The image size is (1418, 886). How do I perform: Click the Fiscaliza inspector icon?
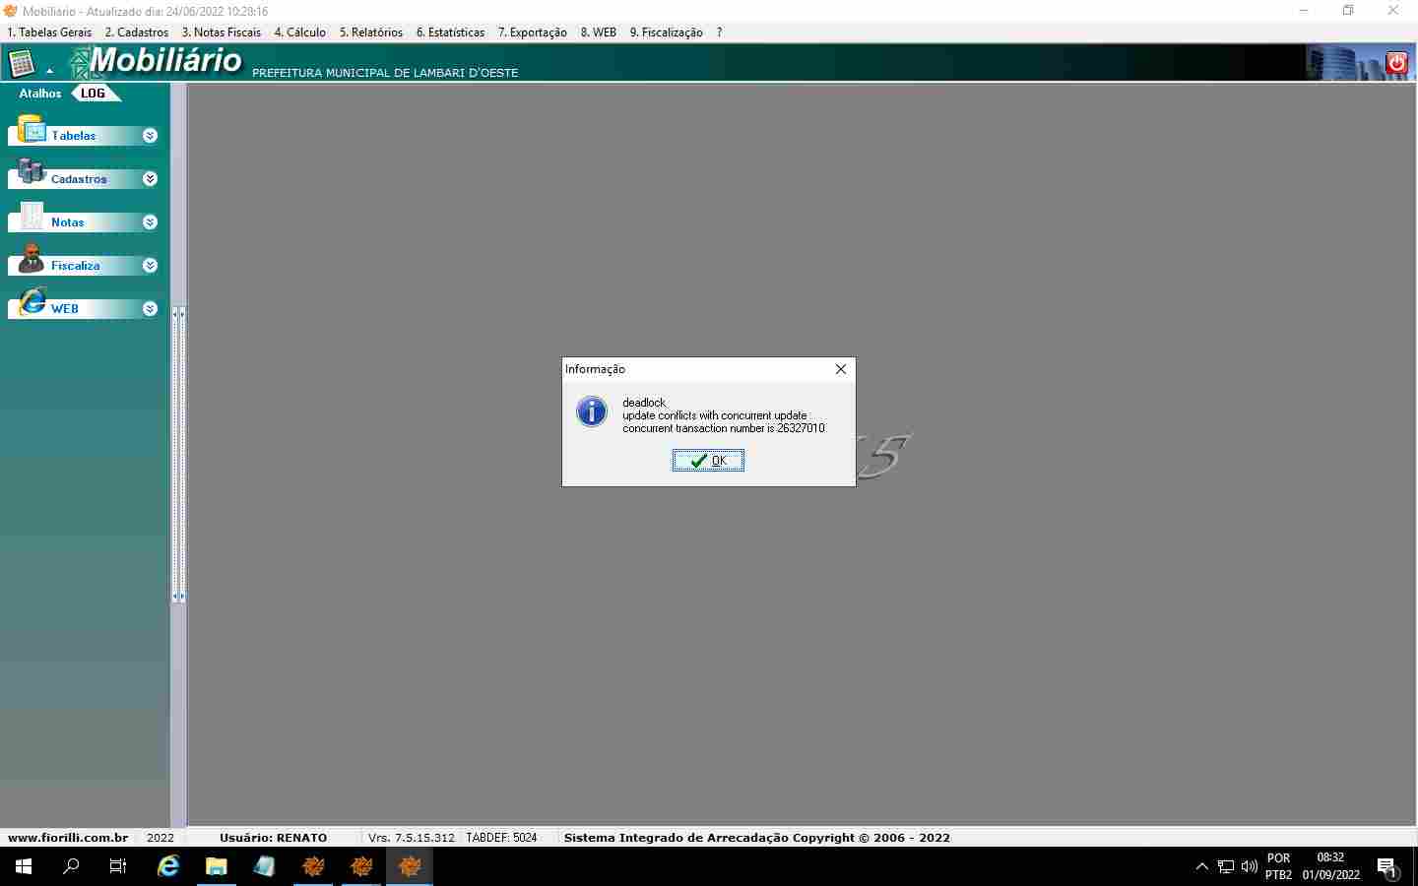tap(32, 259)
